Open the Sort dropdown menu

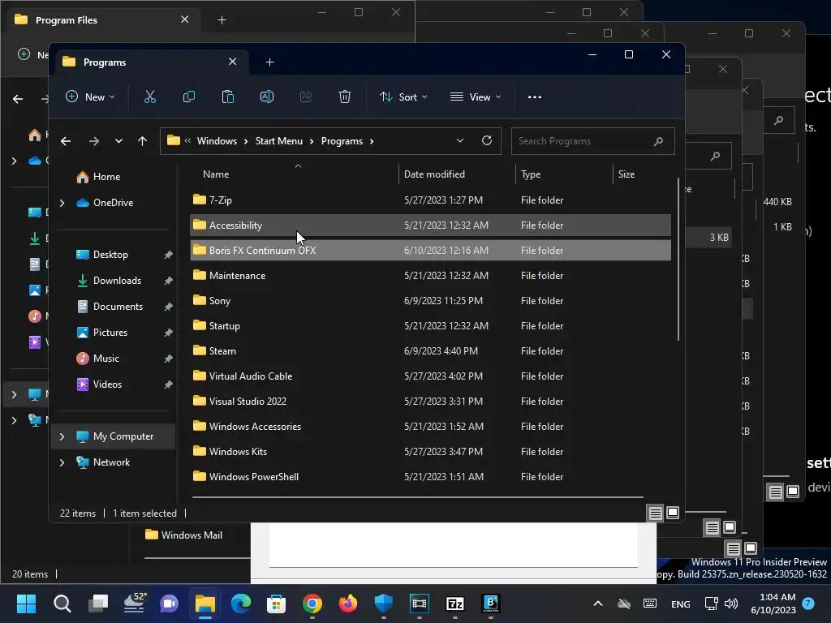403,97
